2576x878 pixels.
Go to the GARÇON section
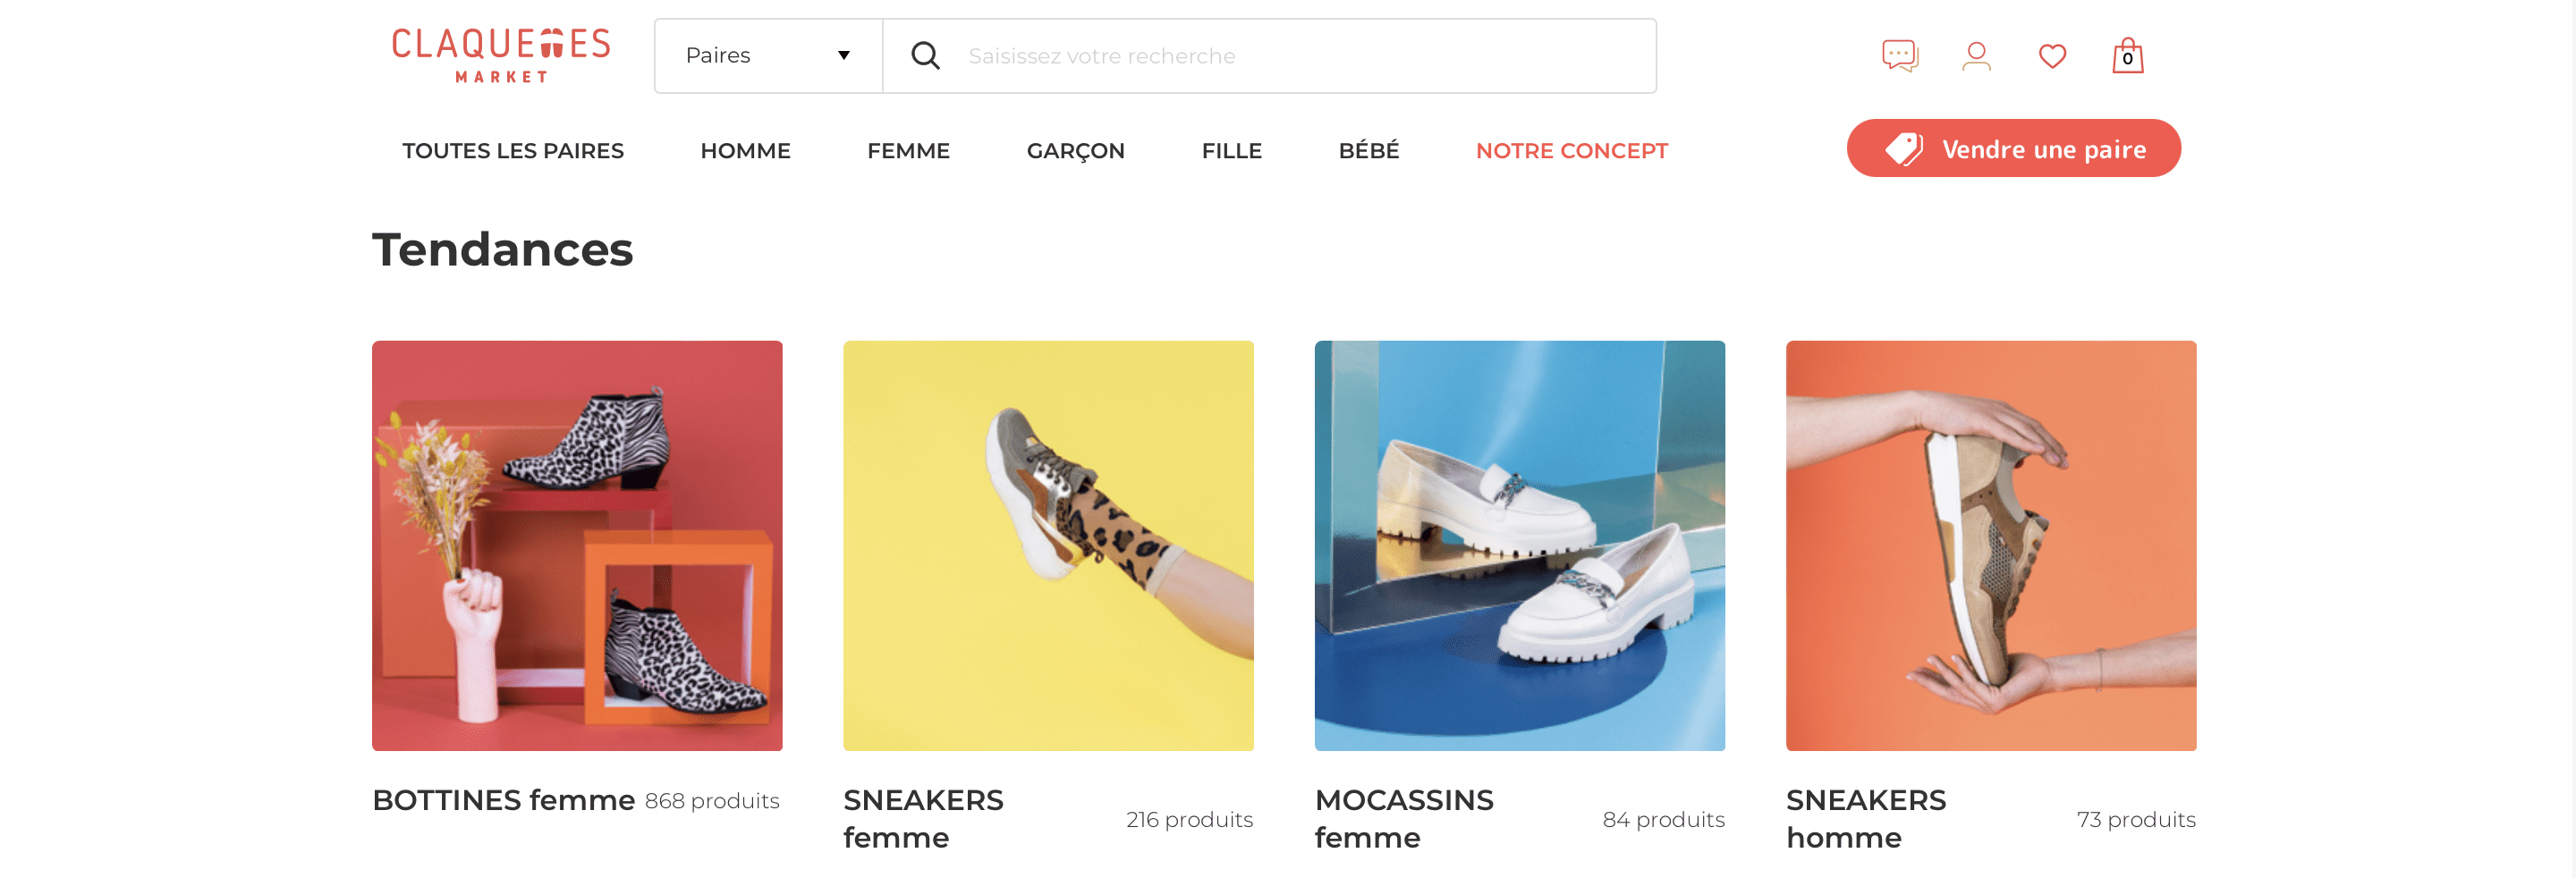click(x=1076, y=151)
